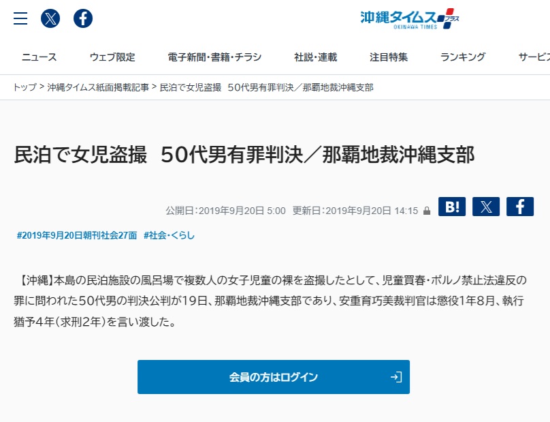Click the 会員の方はログイン button

tap(274, 377)
